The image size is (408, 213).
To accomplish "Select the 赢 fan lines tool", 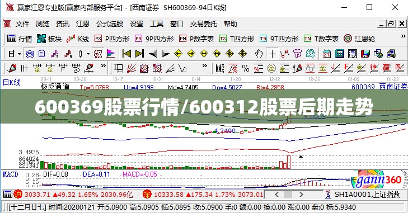I will (x=387, y=68).
